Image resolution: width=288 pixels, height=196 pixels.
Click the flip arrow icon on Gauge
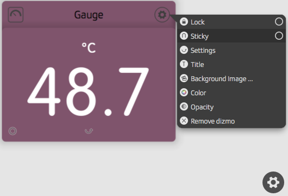(89, 131)
